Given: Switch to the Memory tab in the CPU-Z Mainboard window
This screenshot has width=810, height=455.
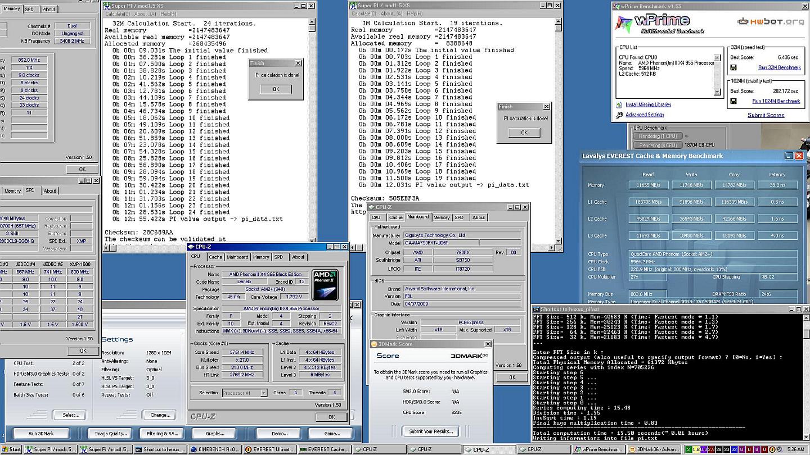Looking at the screenshot, I should [x=441, y=217].
